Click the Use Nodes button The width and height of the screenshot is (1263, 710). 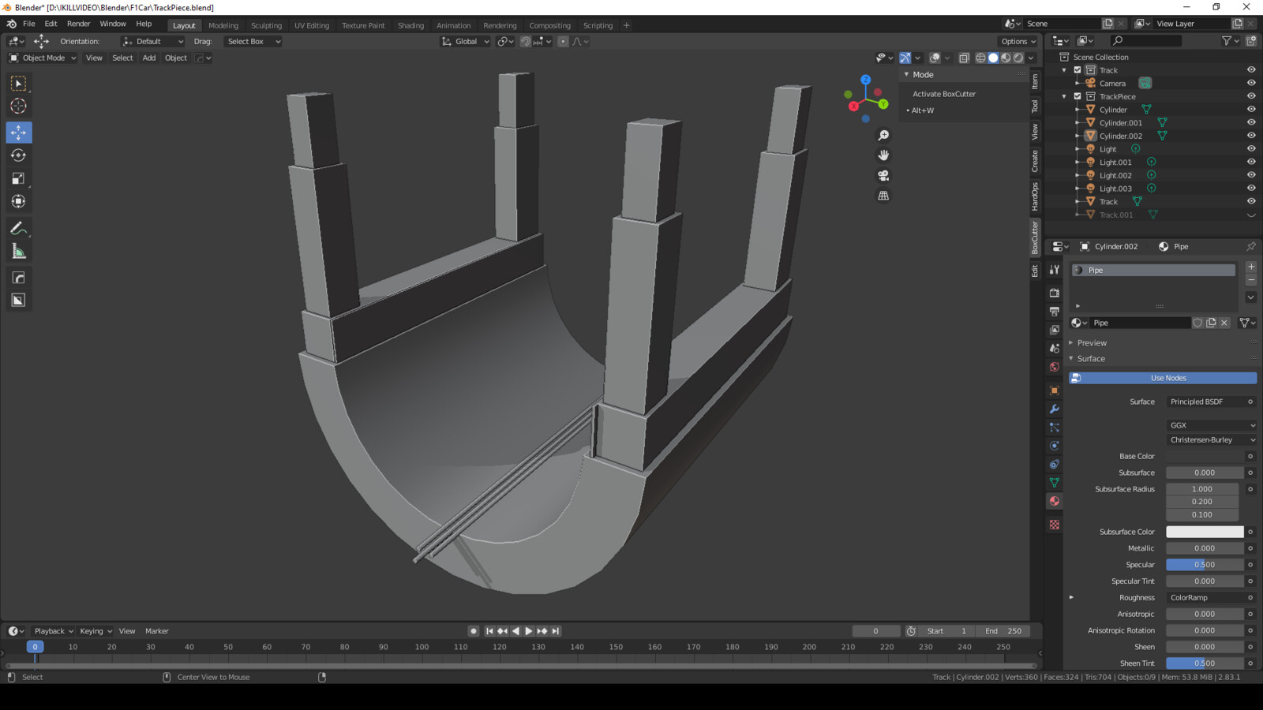pyautogui.click(x=1163, y=378)
